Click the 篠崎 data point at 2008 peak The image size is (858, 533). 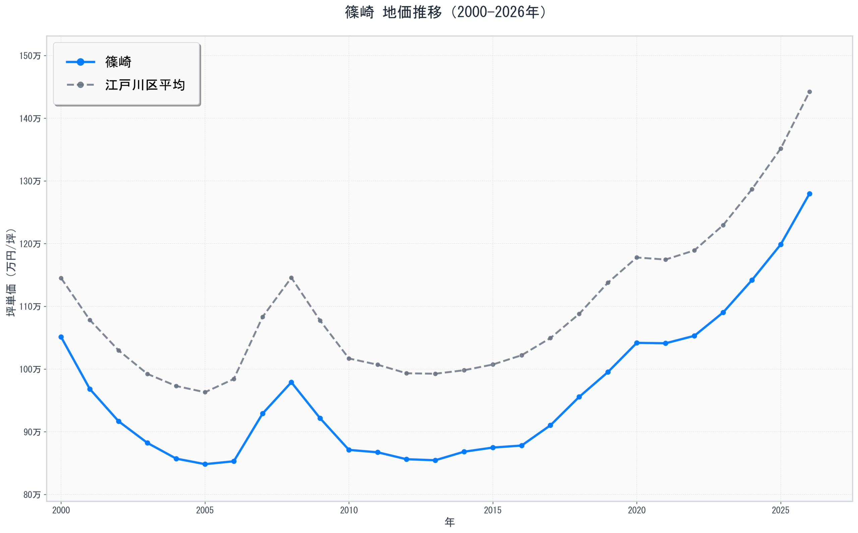click(x=291, y=382)
